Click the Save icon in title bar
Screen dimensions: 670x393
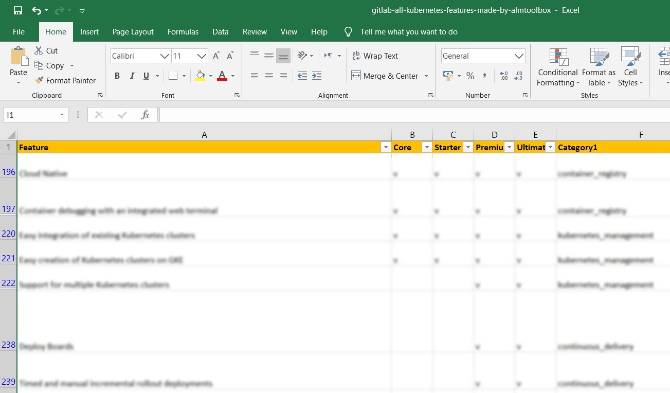(18, 10)
